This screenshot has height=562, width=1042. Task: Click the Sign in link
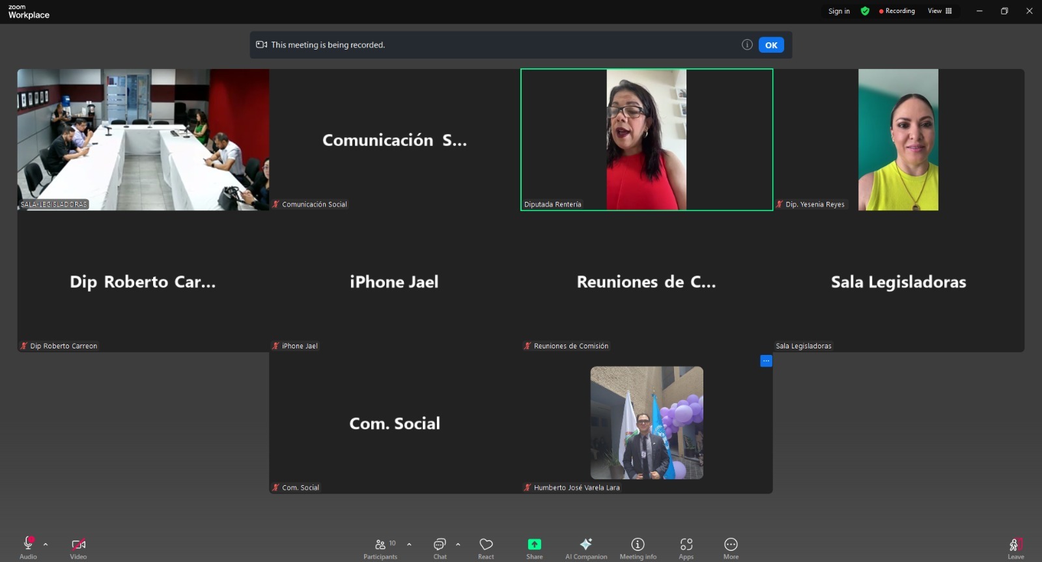pyautogui.click(x=839, y=11)
